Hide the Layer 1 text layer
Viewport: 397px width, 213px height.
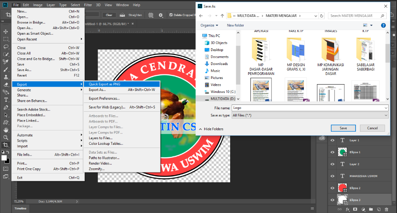[x=332, y=140]
